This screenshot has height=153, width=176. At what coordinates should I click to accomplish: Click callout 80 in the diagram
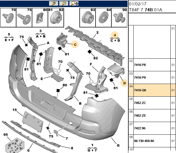coord(65,85)
